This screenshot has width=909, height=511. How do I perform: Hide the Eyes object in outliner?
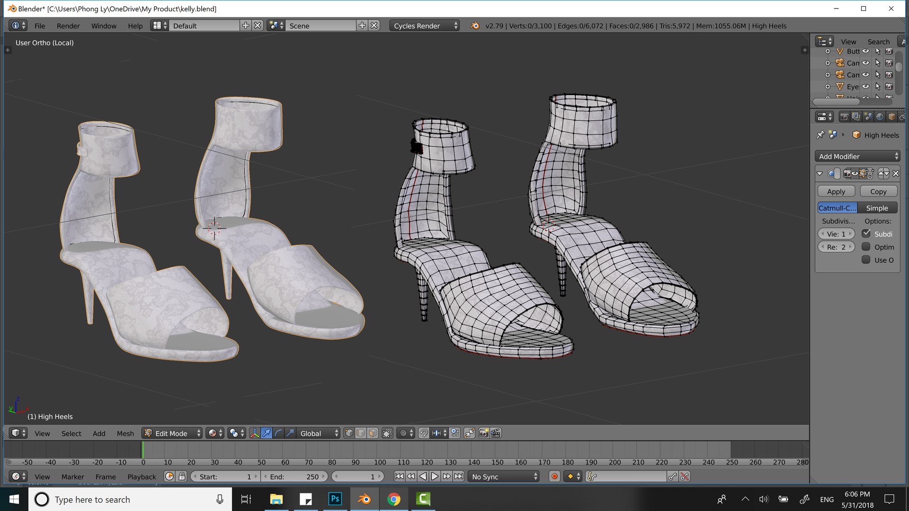click(x=865, y=87)
